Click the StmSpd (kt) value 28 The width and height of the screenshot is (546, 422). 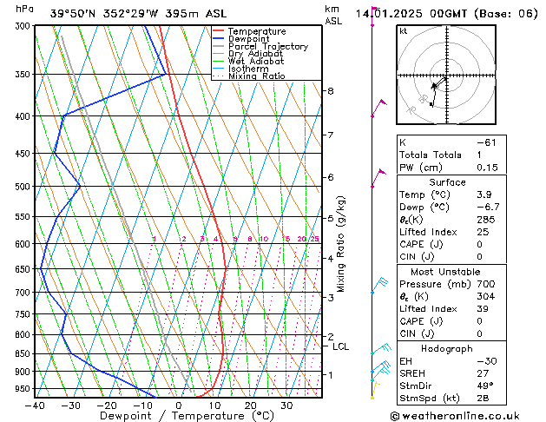click(483, 398)
